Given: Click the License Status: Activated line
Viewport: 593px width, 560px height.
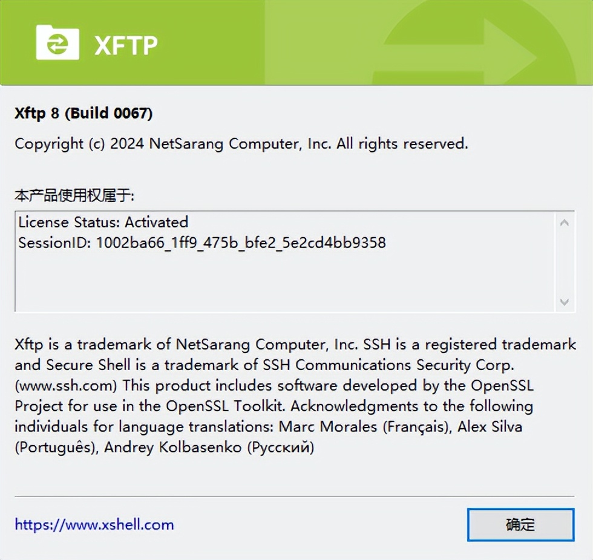Looking at the screenshot, I should (103, 222).
